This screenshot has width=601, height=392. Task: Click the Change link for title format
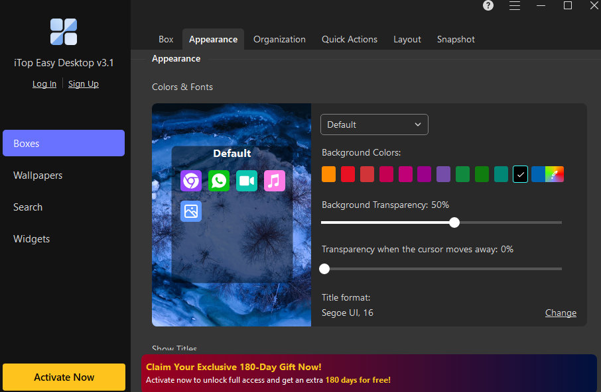(x=561, y=313)
